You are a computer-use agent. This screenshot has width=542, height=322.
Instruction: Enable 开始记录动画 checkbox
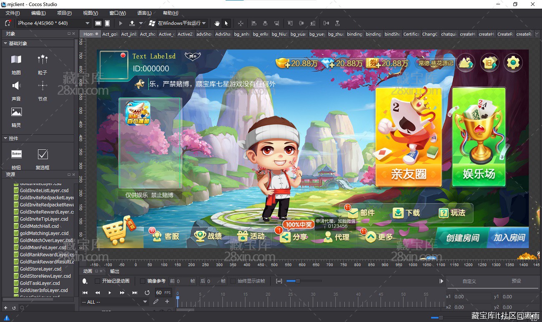98,281
